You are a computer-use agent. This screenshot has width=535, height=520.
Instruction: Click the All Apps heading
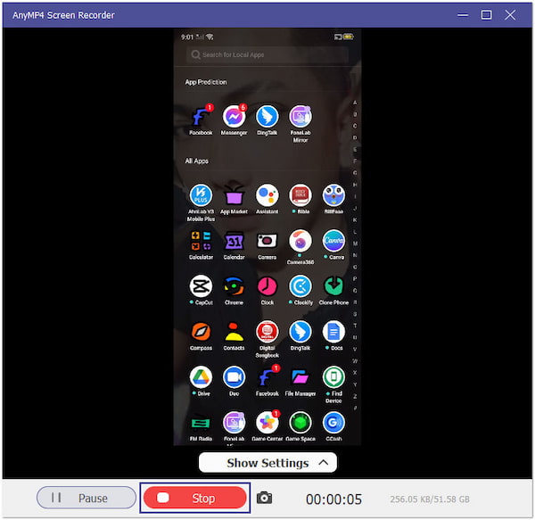196,161
